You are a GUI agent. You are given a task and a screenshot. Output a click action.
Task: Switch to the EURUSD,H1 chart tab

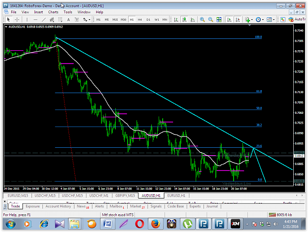176,196
